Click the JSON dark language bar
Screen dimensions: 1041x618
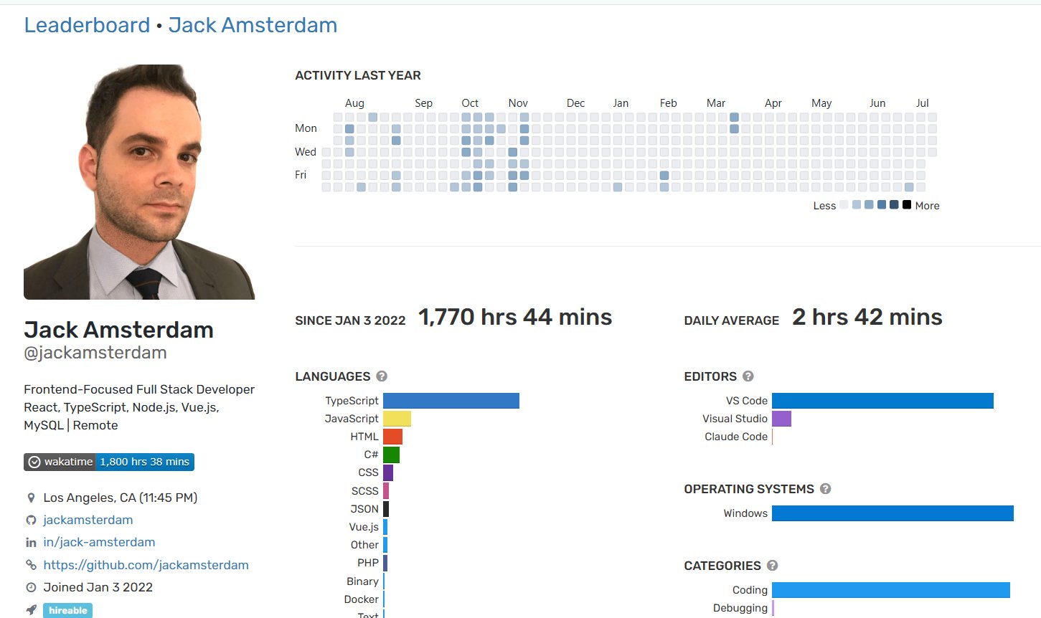pyautogui.click(x=386, y=509)
